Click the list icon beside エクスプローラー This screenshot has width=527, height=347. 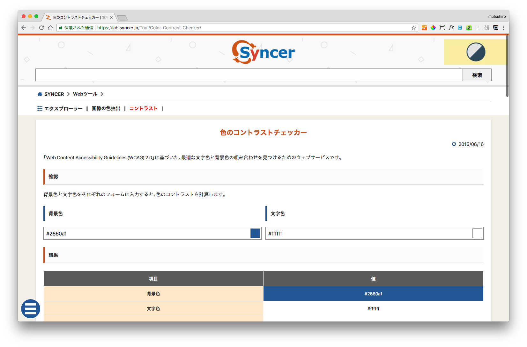(40, 109)
